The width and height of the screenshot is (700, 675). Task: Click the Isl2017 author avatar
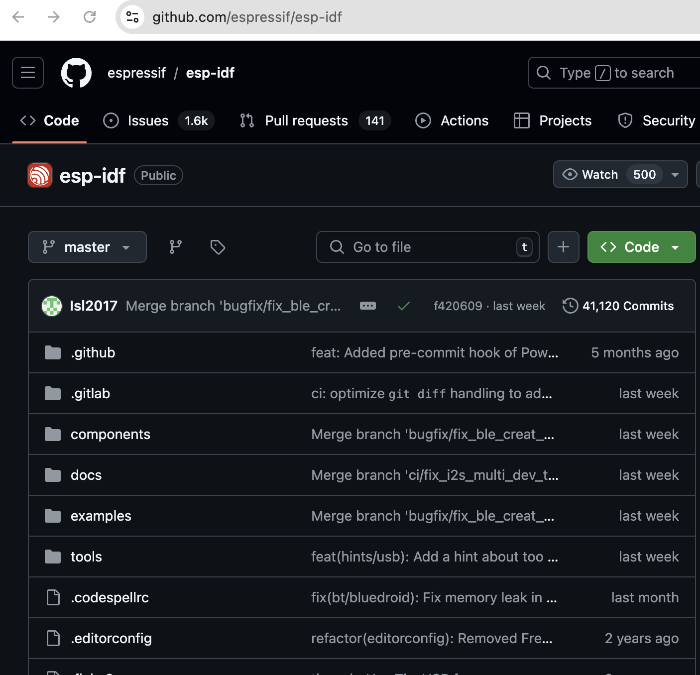52,306
